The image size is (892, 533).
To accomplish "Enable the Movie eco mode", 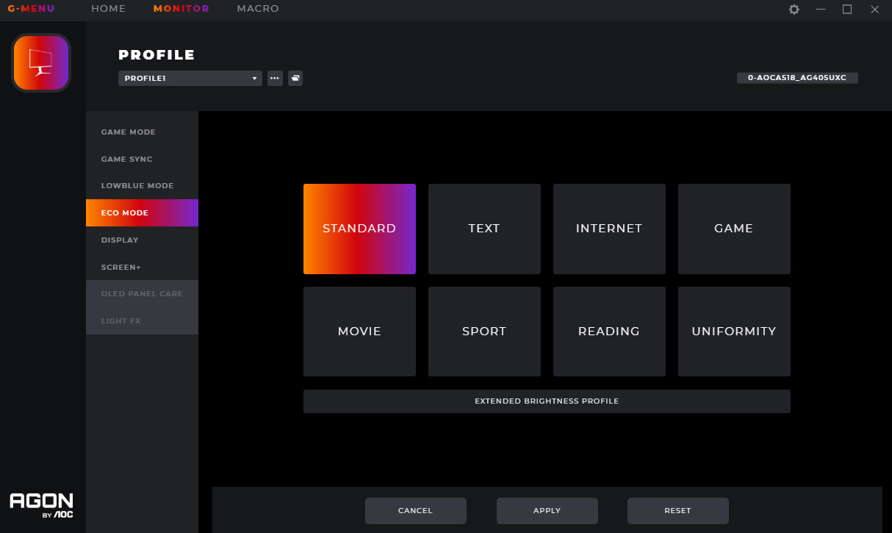I will (x=359, y=332).
